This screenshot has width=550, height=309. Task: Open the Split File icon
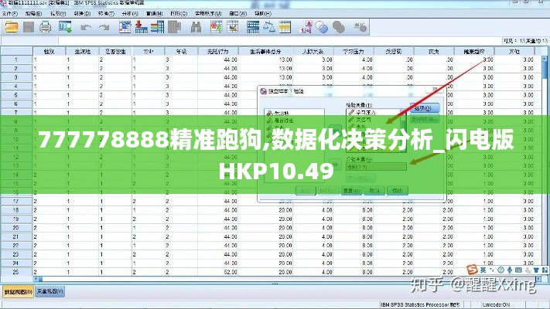coord(253,27)
